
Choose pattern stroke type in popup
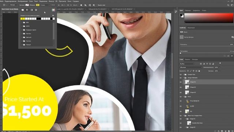click(36, 10)
